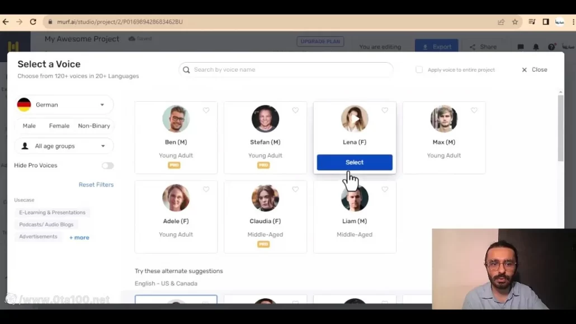The width and height of the screenshot is (576, 324).
Task: Check Apply voice to entire project
Action: (419, 70)
